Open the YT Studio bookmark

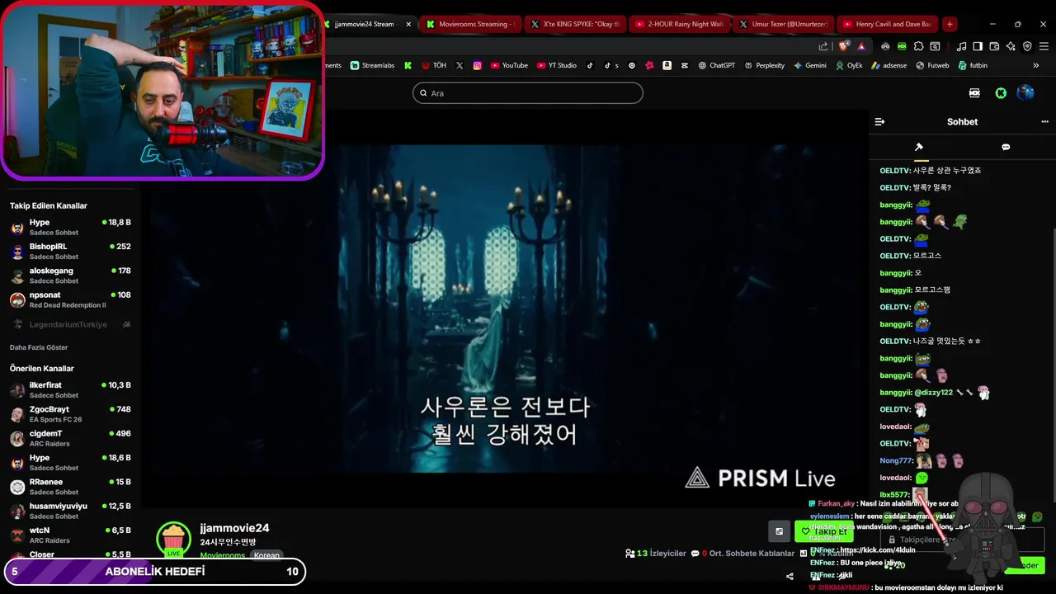point(557,65)
